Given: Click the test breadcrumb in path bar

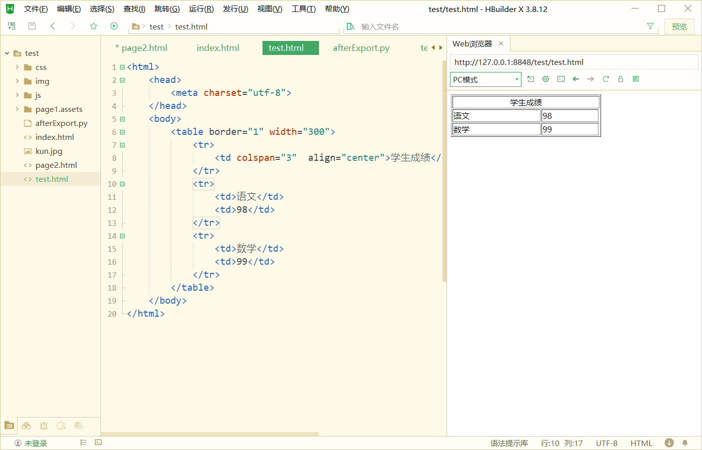Looking at the screenshot, I should (156, 26).
